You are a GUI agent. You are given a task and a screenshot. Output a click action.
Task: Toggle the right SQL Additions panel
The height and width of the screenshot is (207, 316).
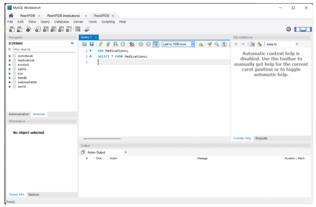coord(309,29)
